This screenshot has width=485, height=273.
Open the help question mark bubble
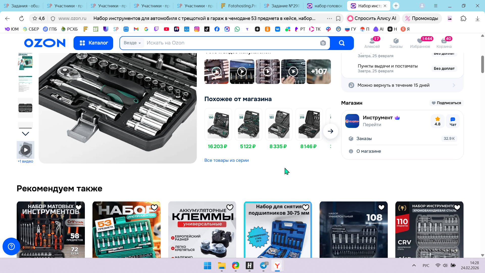point(11,246)
